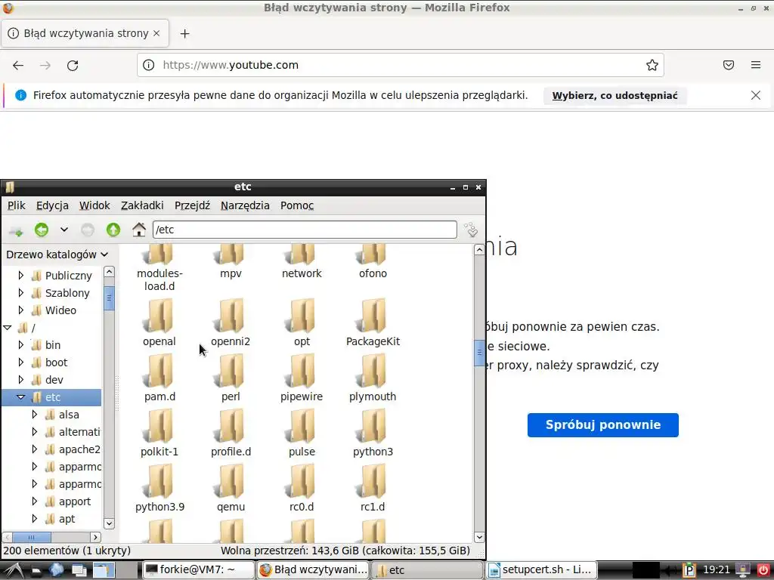Select the python3 folder icon
The image size is (774, 580).
coord(373,426)
